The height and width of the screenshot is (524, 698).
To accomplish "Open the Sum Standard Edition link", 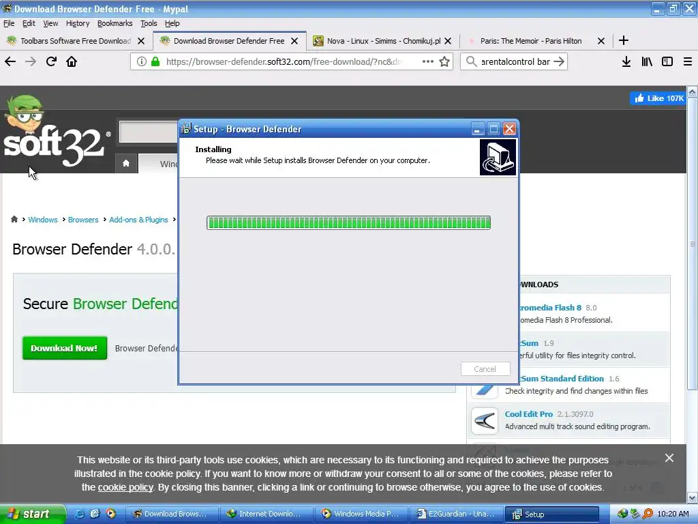I will [x=562, y=378].
